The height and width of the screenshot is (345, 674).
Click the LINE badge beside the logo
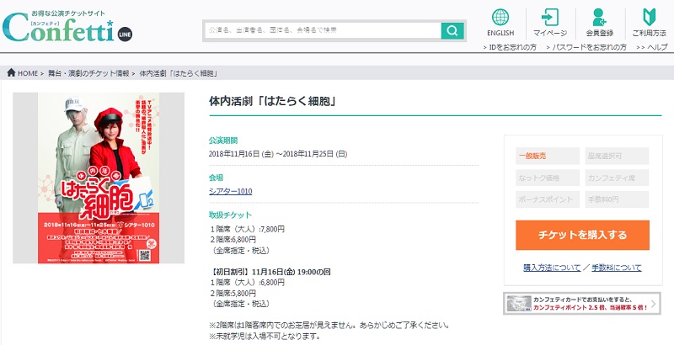125,34
